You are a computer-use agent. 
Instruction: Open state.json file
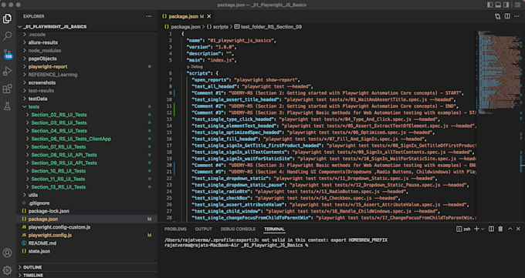tap(39, 251)
